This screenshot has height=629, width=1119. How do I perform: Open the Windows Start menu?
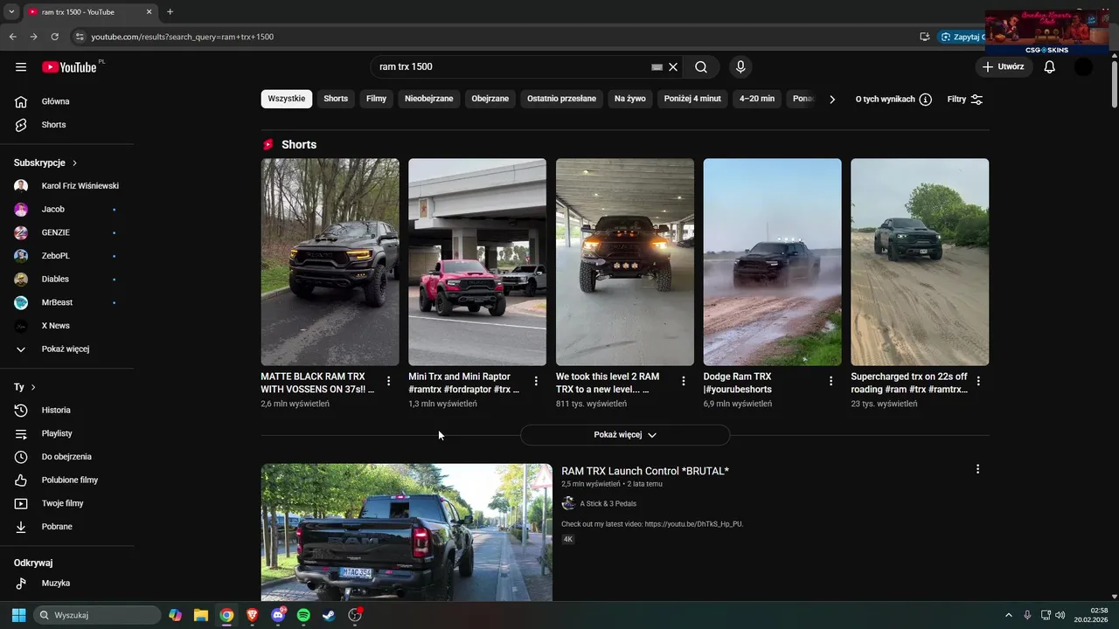tap(18, 615)
